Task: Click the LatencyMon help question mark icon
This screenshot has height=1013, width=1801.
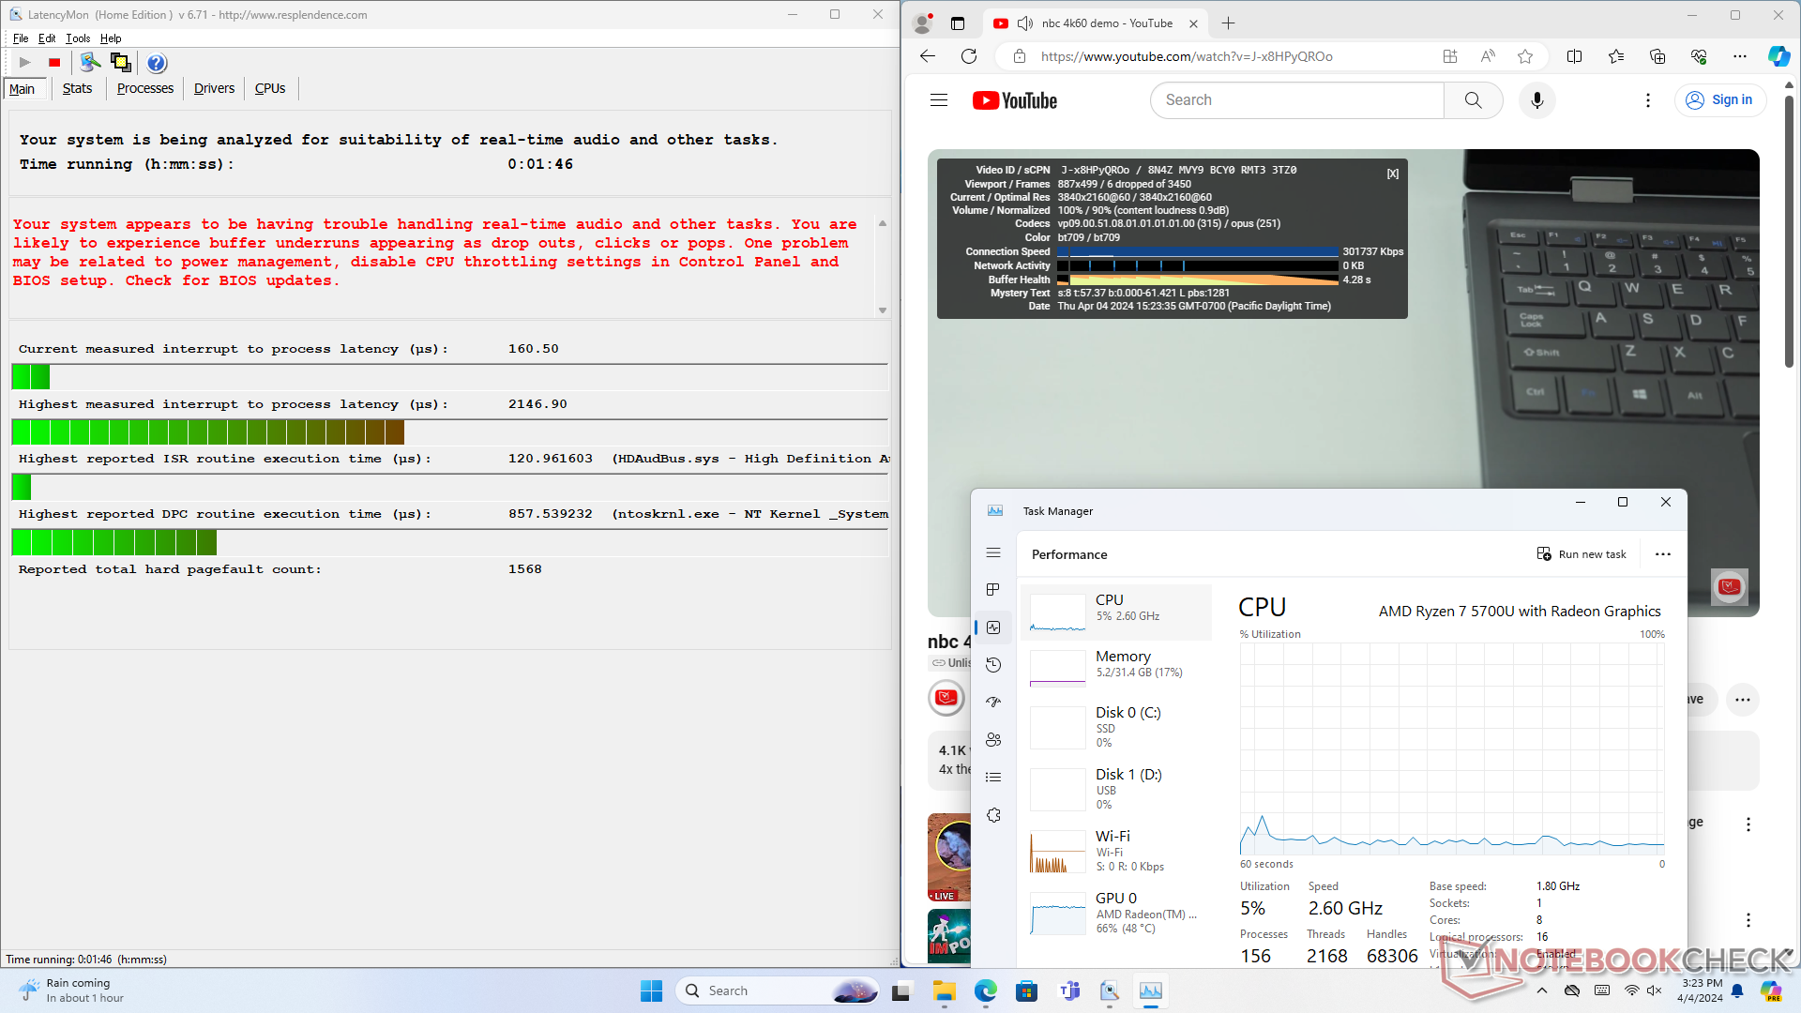Action: tap(157, 63)
